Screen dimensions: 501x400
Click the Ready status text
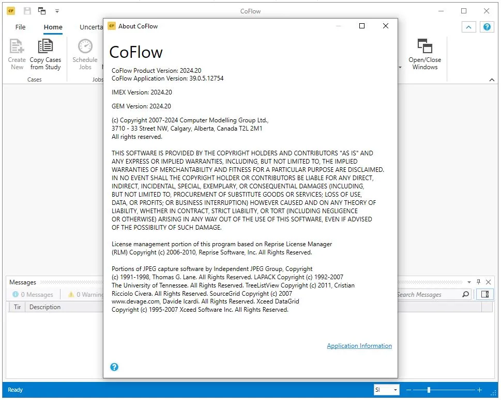pos(15,390)
